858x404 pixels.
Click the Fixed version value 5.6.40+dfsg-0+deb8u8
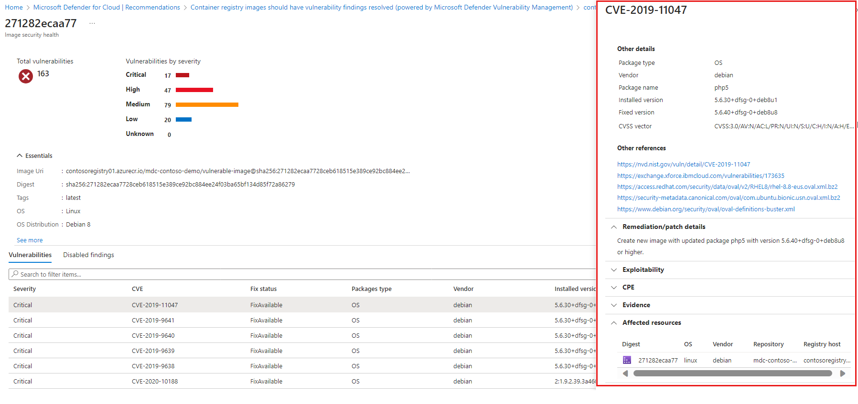pos(746,113)
